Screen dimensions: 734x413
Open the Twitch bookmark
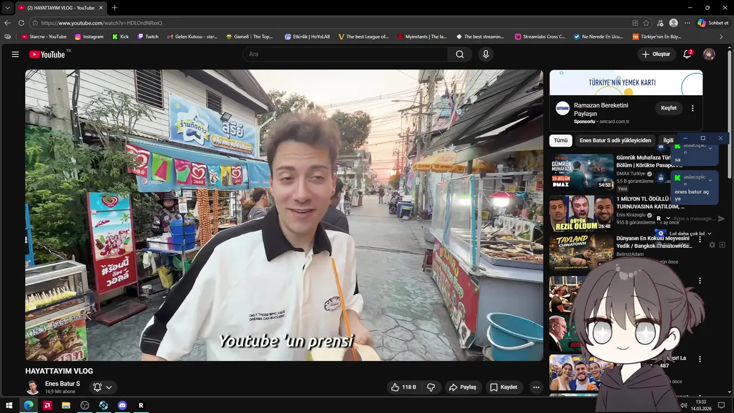click(x=148, y=37)
